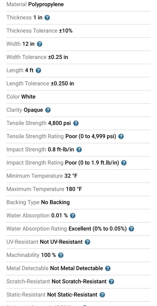Select the Thickness Tolerance ±10% row
Viewport: 157px width, 306px height.
coord(78,31)
